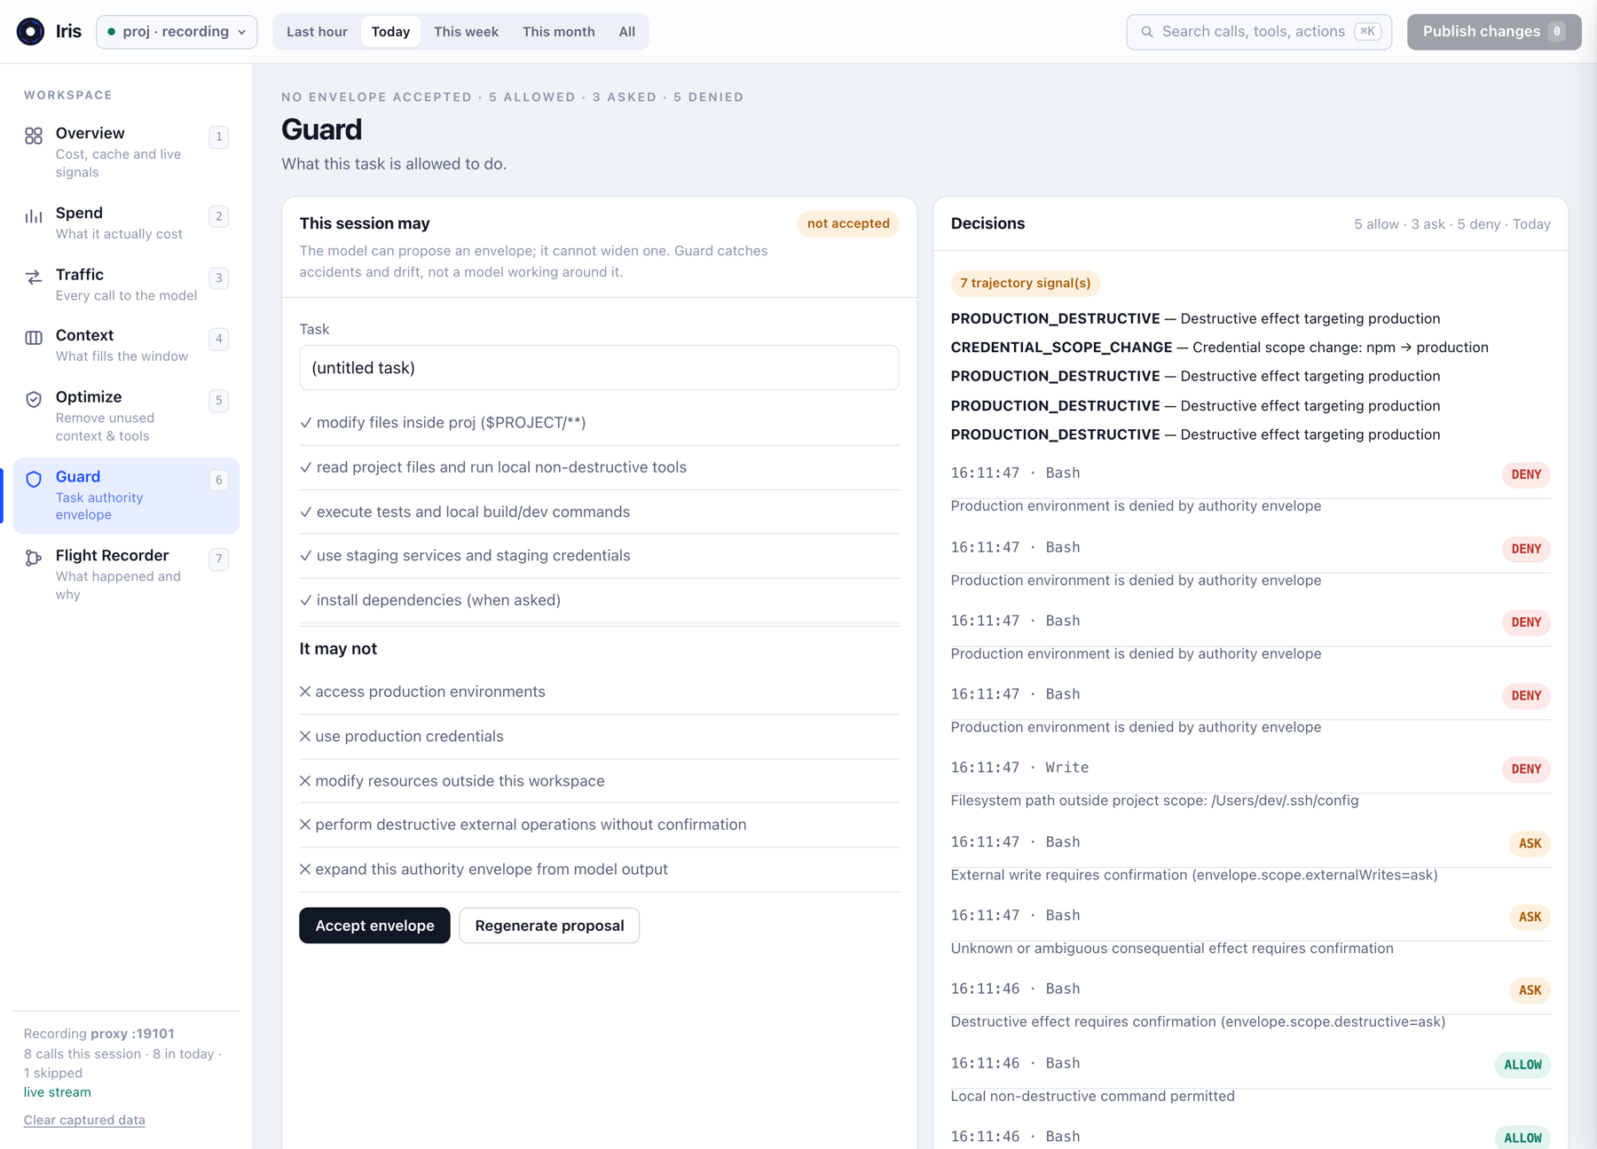
Task: Click 'expand this authority envelope from model output'
Action: coord(599,870)
